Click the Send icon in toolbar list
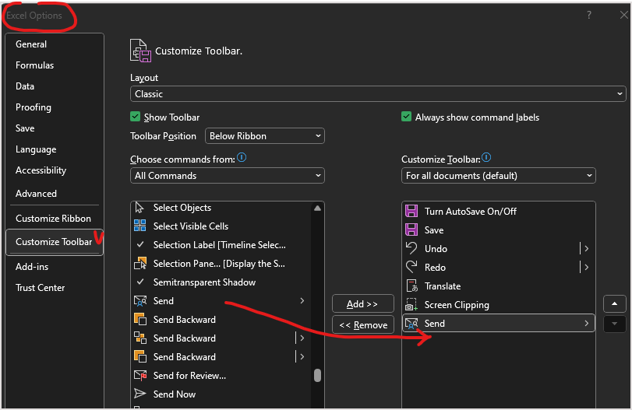This screenshot has width=632, height=410. [x=411, y=323]
